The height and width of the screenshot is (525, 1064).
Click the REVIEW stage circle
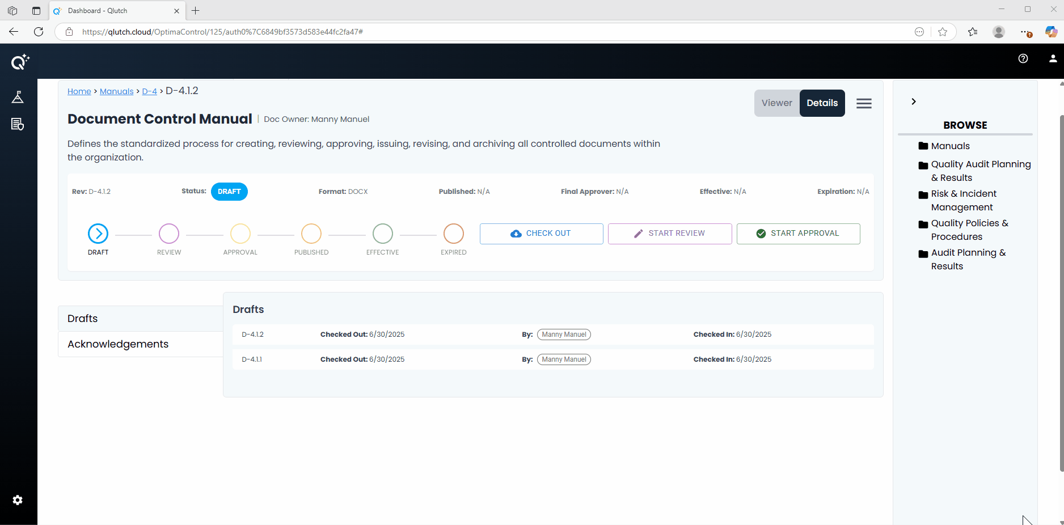click(x=169, y=234)
